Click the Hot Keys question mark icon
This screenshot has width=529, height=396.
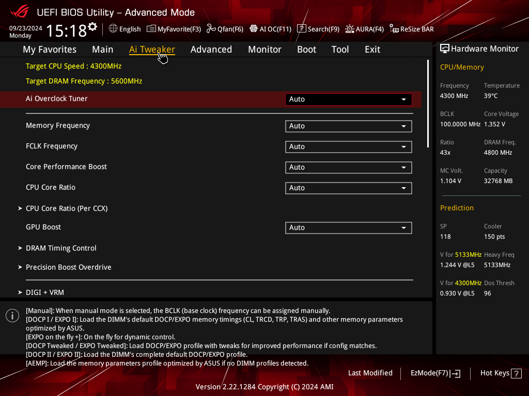[516, 373]
